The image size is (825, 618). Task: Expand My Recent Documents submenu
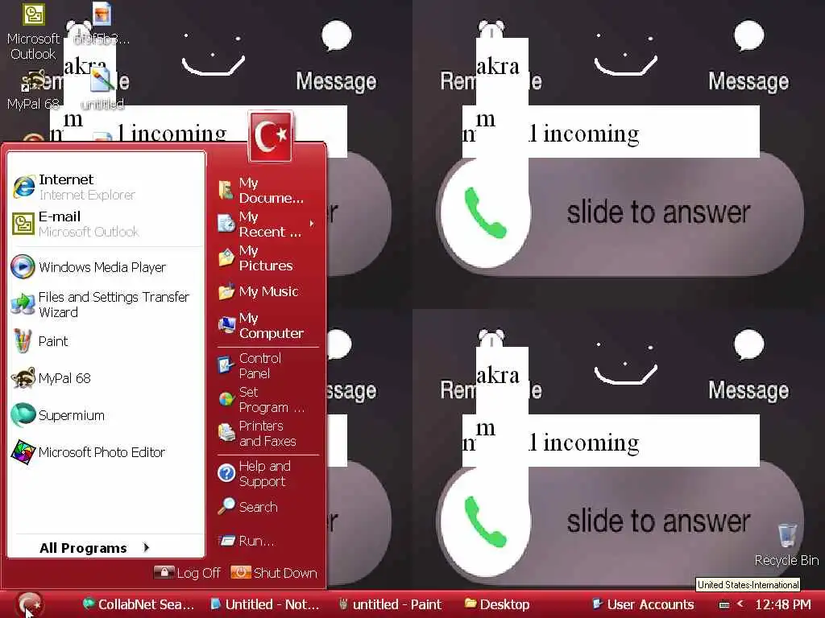(x=267, y=224)
